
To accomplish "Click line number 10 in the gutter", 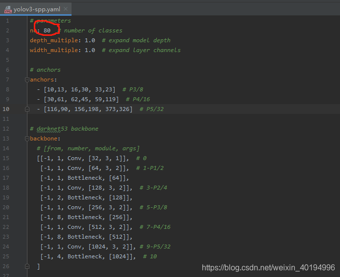I will [x=6, y=109].
